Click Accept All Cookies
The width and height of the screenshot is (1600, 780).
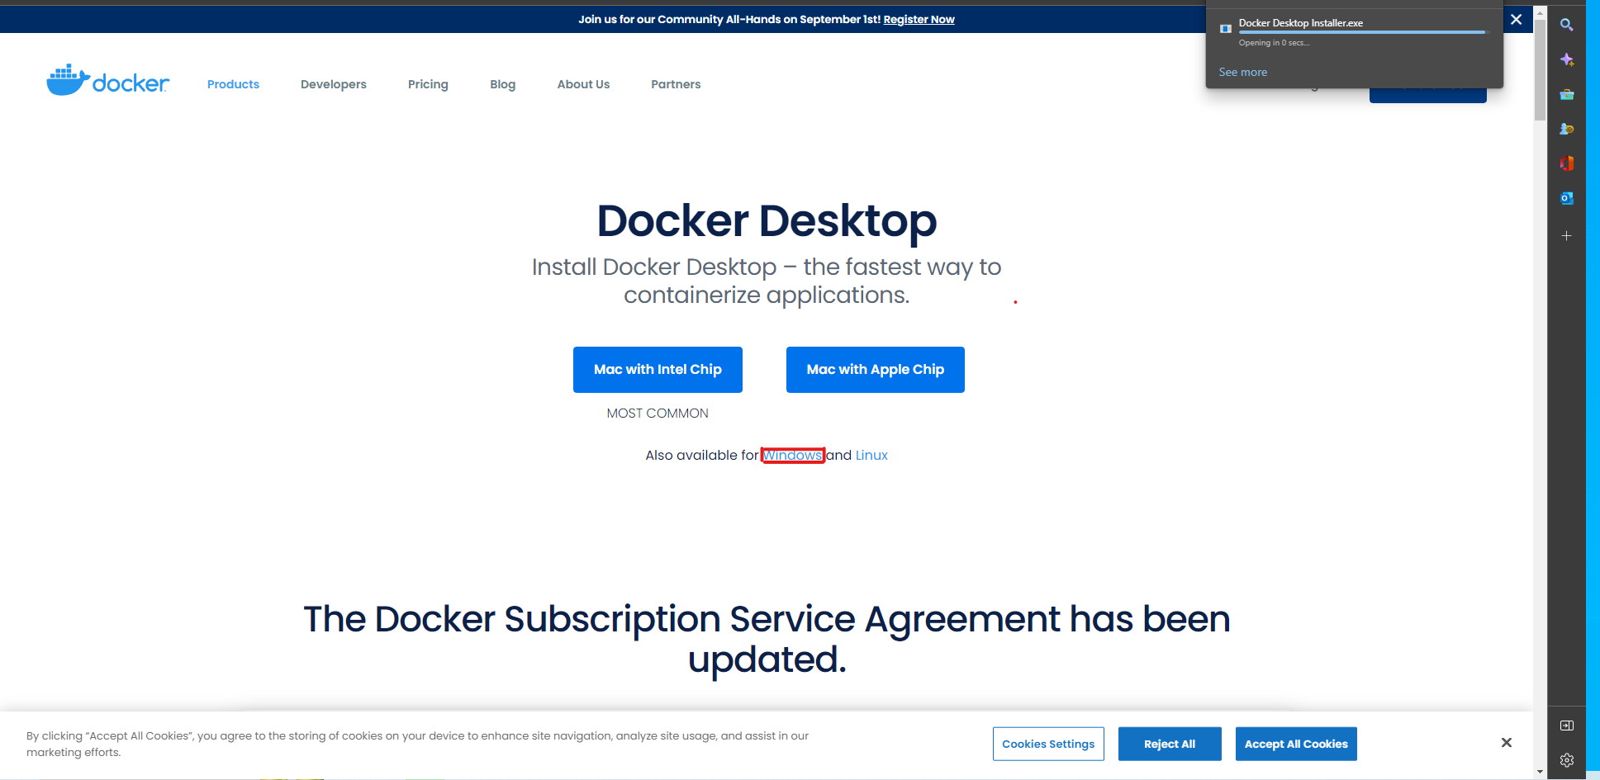(x=1295, y=744)
